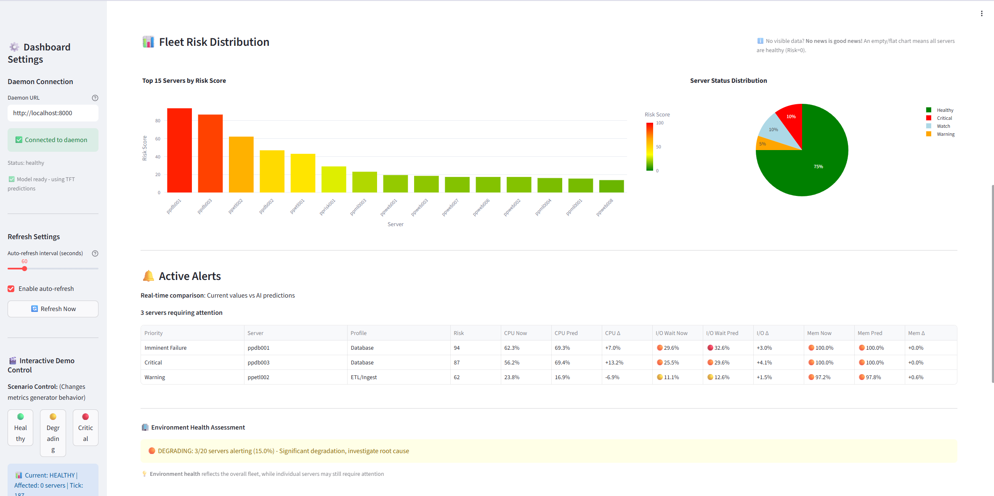Open the three-dot options menu at top right
Screen dimensions: 994x496
pyautogui.click(x=982, y=13)
